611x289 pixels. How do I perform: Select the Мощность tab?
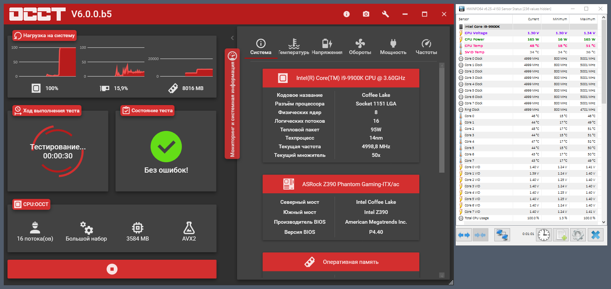[393, 47]
